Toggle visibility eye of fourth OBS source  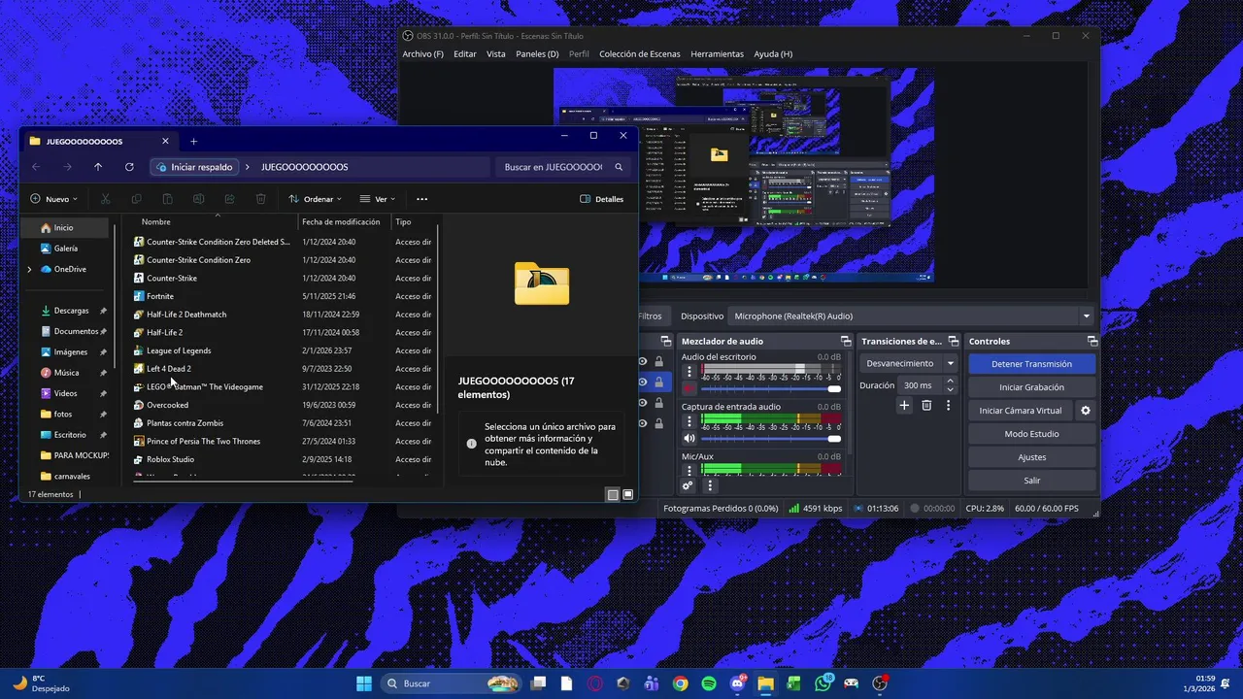(642, 423)
